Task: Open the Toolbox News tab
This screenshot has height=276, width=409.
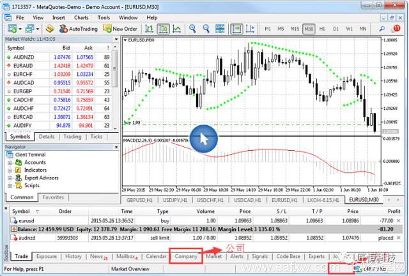Action: (98, 257)
